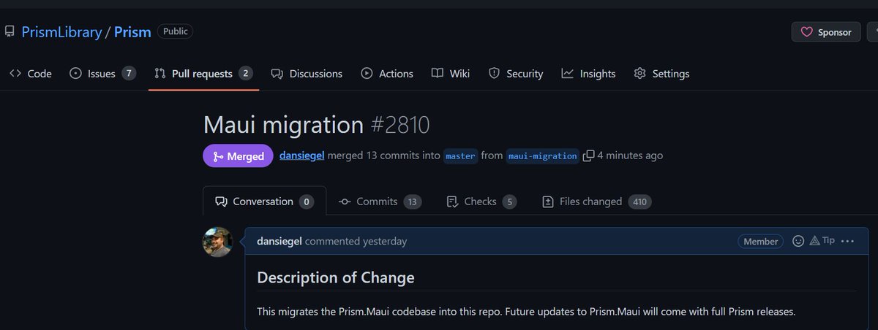
Task: Click the maui-migration branch label
Action: pyautogui.click(x=543, y=156)
